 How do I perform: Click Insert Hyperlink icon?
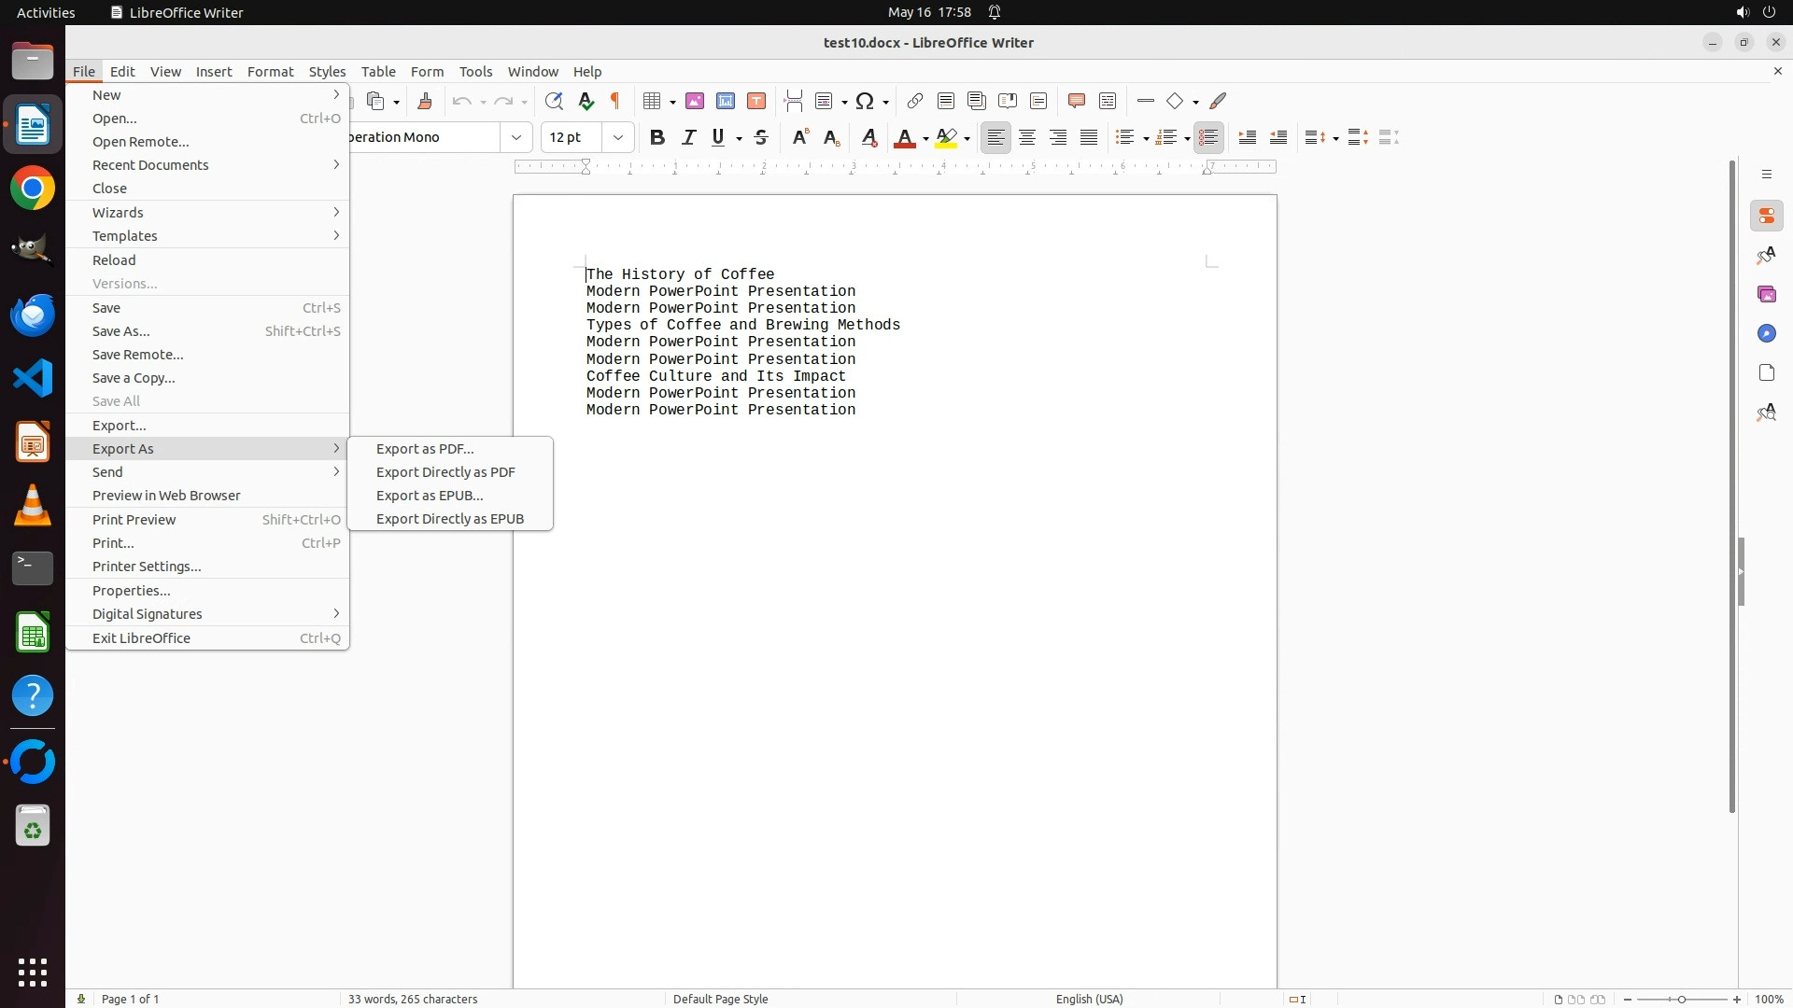[915, 101]
